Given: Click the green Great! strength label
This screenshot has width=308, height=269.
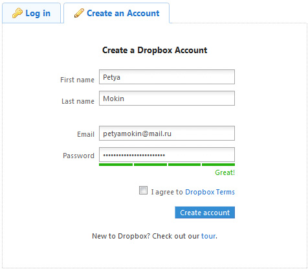Looking at the screenshot, I should [x=225, y=172].
